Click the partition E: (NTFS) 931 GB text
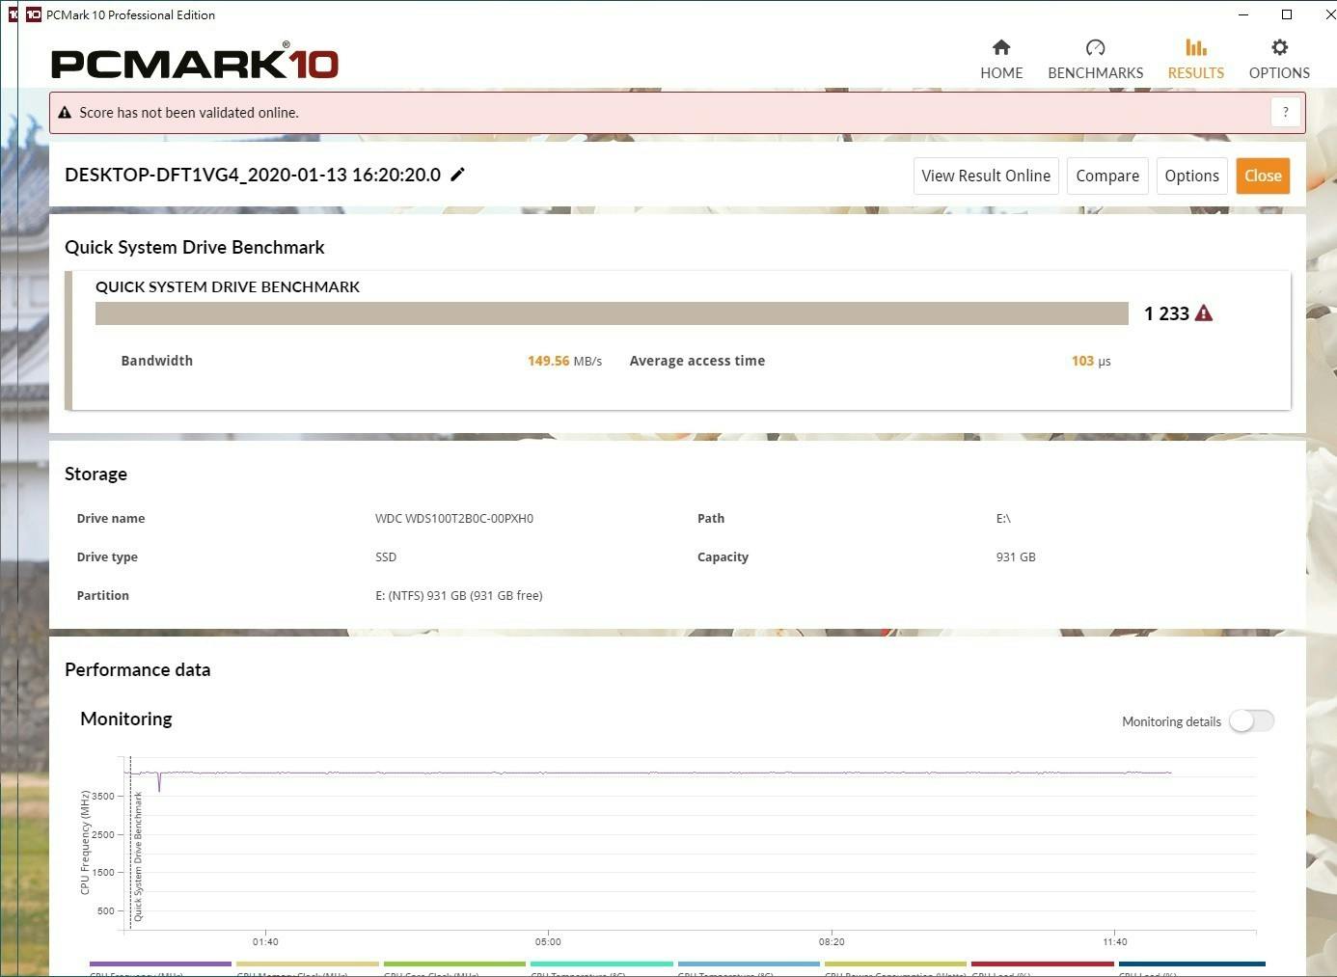This screenshot has width=1337, height=977. pos(459,595)
